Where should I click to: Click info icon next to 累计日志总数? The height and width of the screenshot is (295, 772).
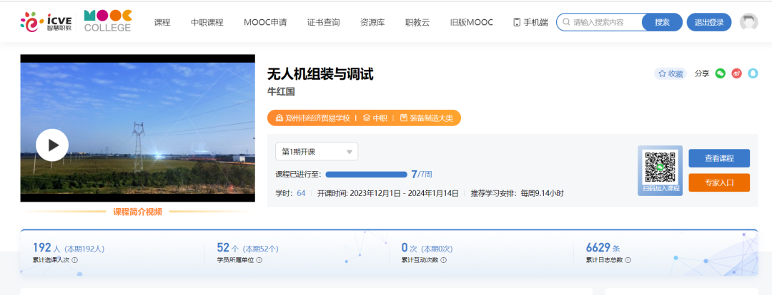pos(628,261)
